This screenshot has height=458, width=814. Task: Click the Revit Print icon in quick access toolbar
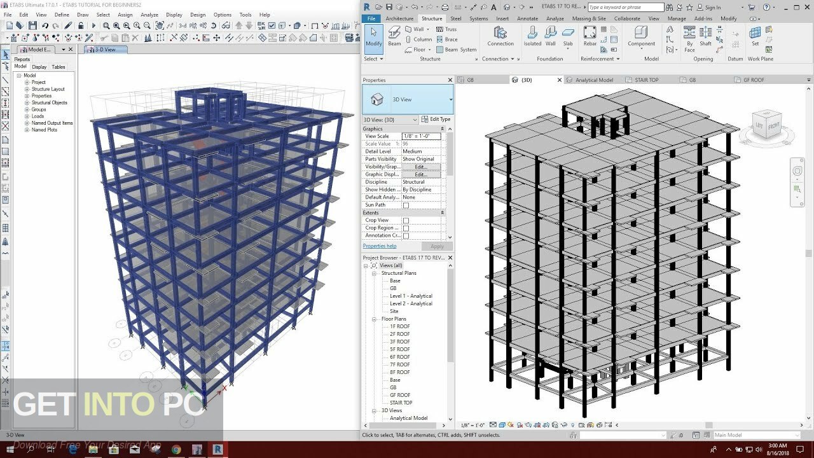tap(445, 8)
